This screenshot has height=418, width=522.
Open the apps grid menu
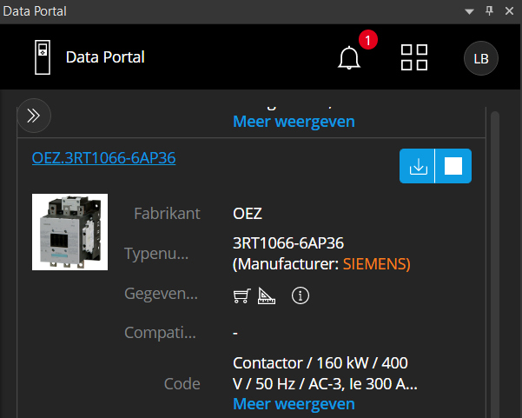pos(414,57)
